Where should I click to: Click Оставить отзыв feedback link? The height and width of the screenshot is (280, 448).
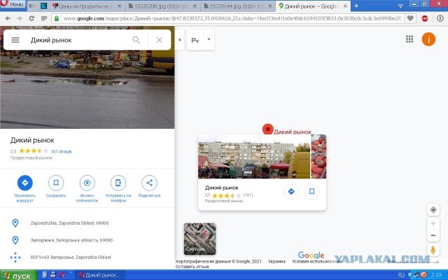(x=192, y=267)
